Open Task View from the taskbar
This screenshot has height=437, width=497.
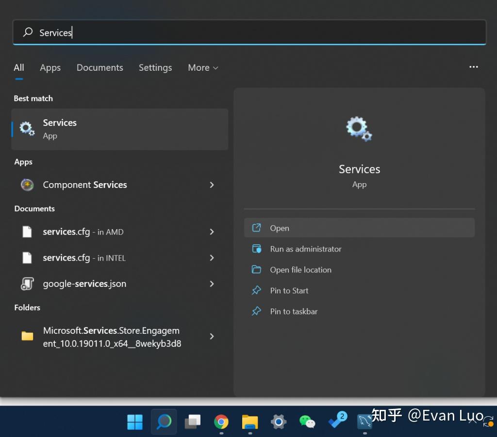193,421
